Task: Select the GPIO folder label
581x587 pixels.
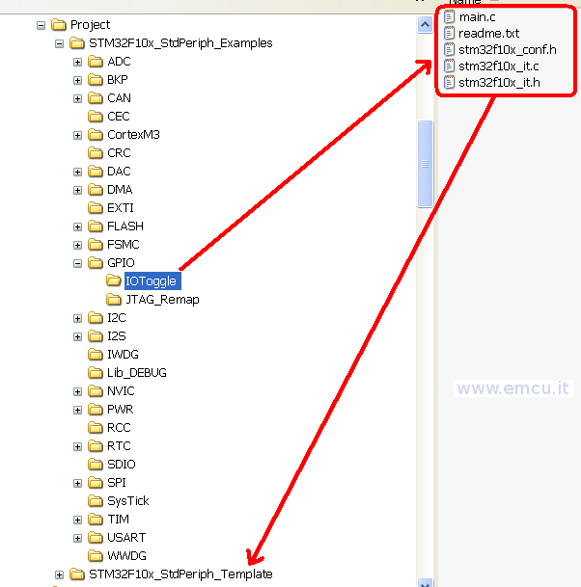Action: (121, 263)
